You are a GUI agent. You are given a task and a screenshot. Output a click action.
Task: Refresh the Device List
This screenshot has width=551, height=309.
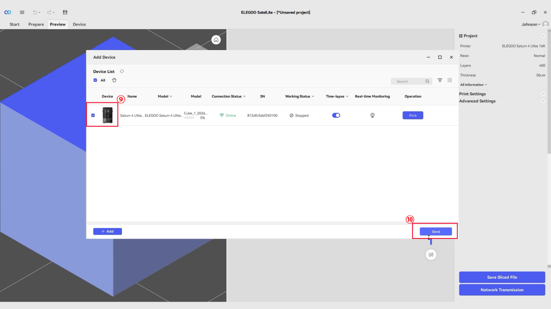[122, 71]
